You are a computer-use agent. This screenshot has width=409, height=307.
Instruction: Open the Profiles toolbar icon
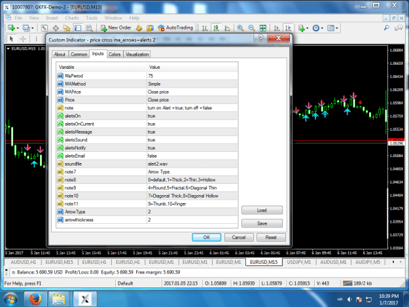[x=26, y=28]
